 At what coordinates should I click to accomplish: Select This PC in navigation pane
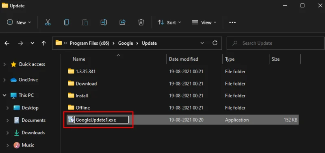[26, 96]
